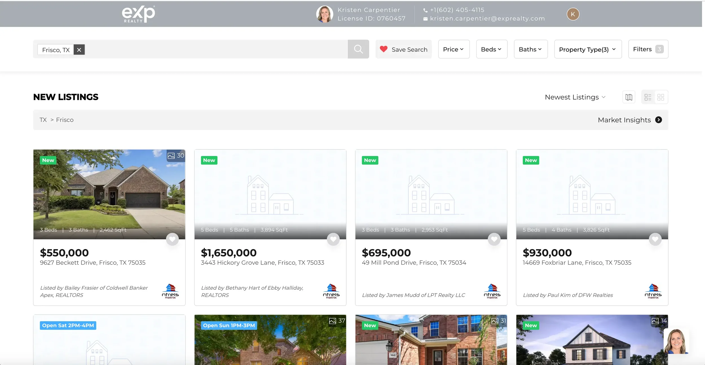This screenshot has height=365, width=705.
Task: Click the $550,000 listing price
Action: point(64,253)
